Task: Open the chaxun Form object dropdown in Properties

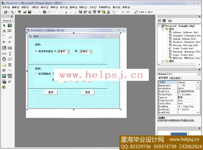Action: pyautogui.click(x=198, y=74)
